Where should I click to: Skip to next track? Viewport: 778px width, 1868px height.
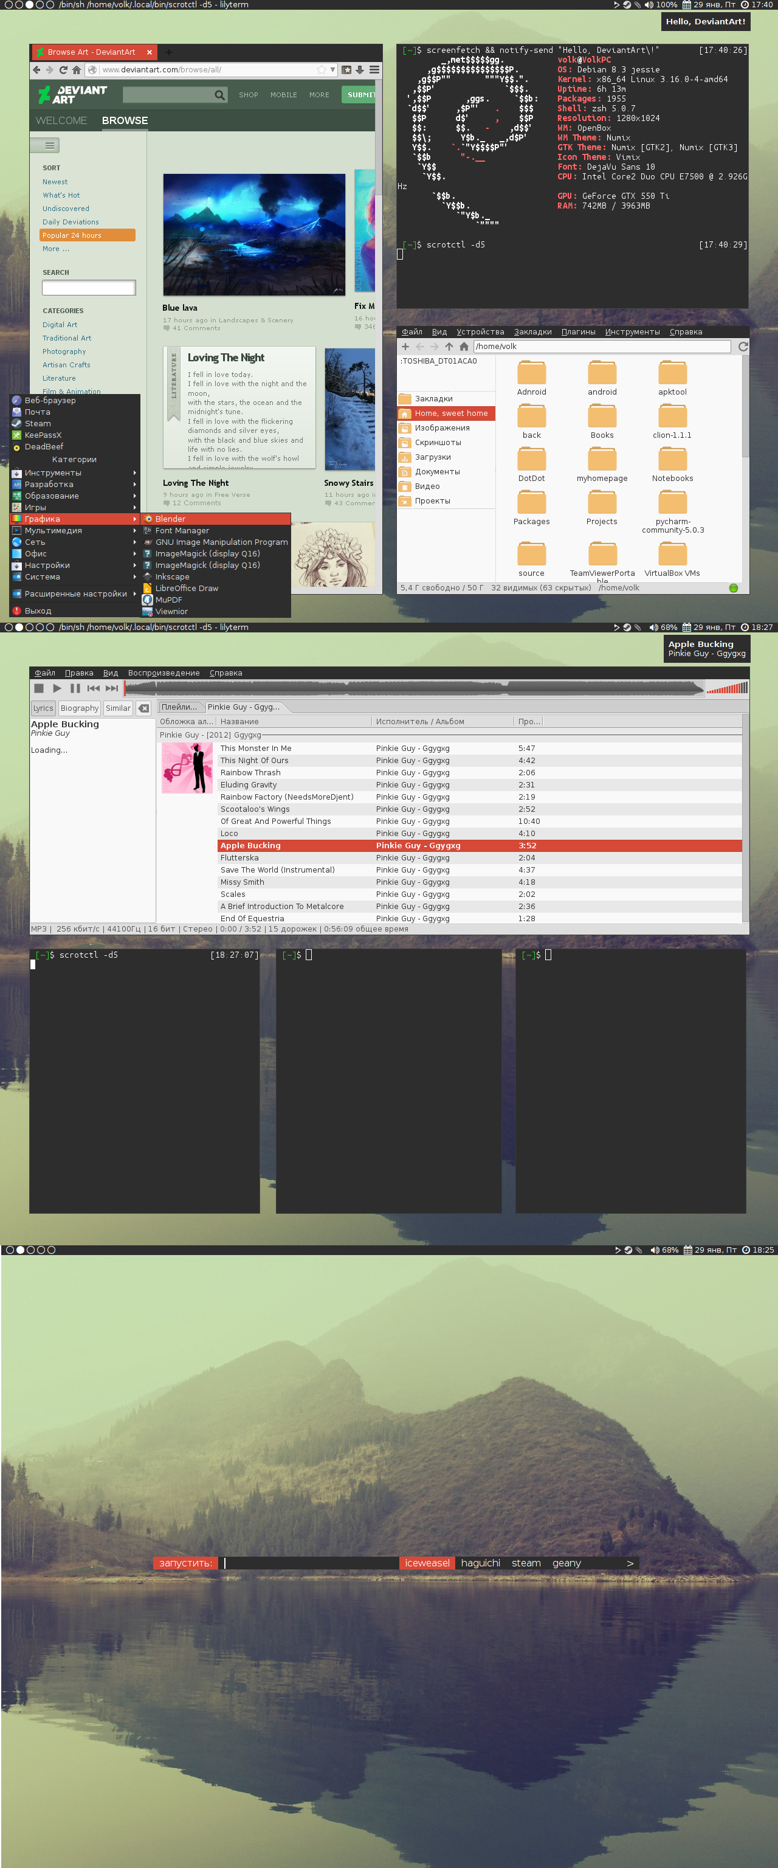coord(112,688)
